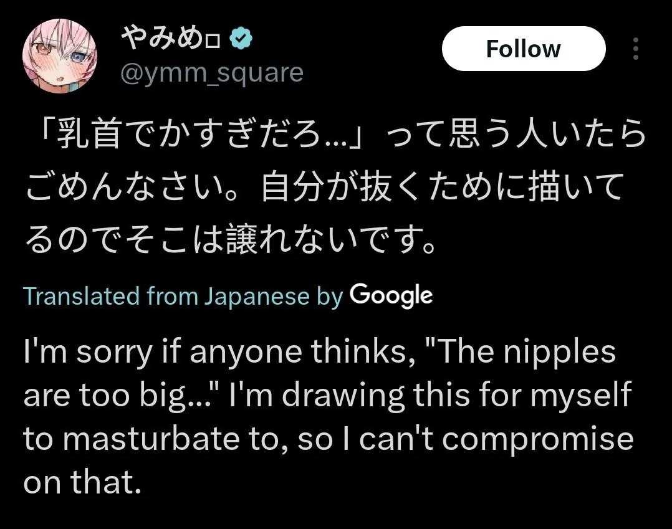672x529 pixels.
Task: Click the Japanese line ending in 譲れないです
Action: tap(231, 239)
